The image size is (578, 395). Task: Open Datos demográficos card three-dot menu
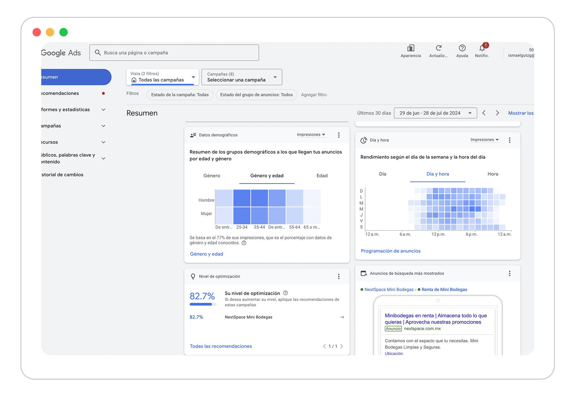click(x=339, y=135)
